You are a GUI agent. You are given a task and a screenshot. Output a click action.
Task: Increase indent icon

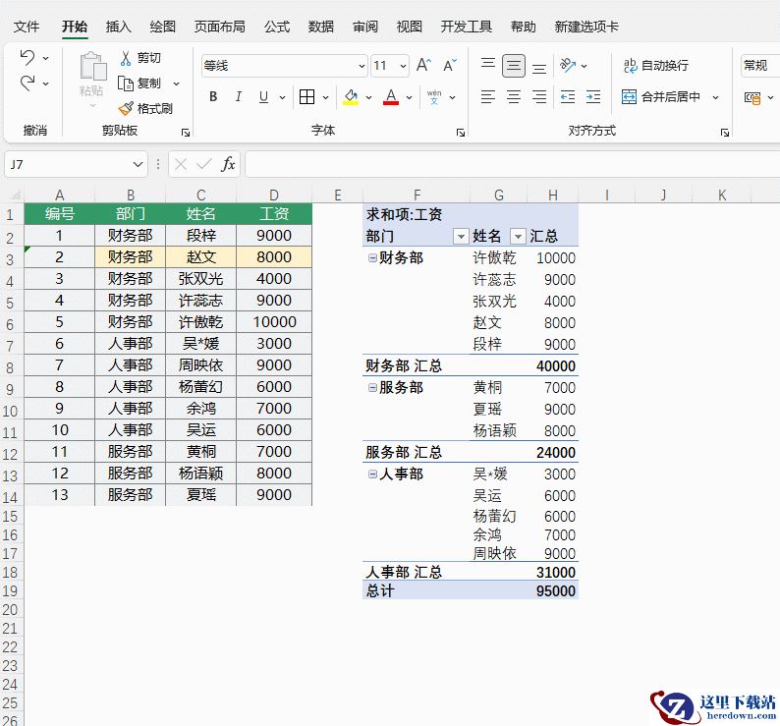coord(593,96)
